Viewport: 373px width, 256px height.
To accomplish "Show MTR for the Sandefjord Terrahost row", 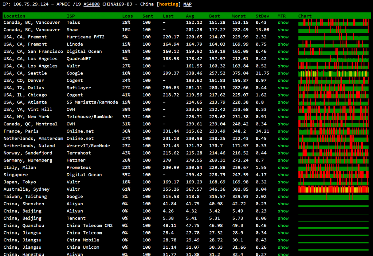I will click(283, 153).
